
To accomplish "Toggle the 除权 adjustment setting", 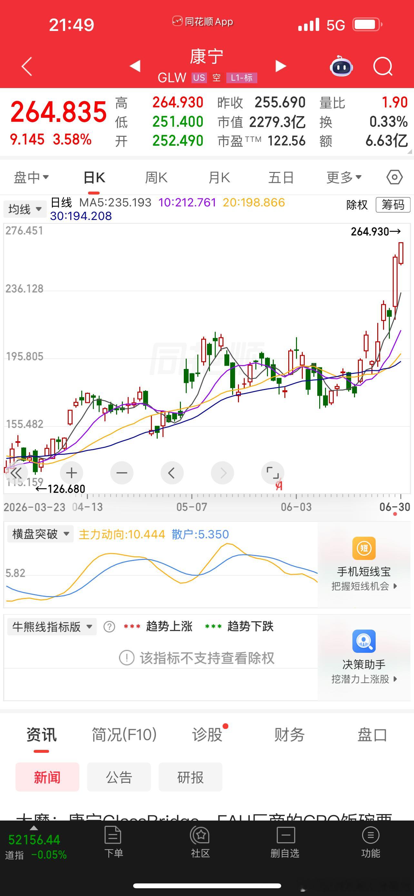I will click(x=357, y=204).
